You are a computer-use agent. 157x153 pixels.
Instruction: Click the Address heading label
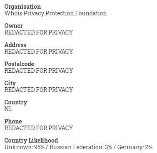[x=15, y=45]
